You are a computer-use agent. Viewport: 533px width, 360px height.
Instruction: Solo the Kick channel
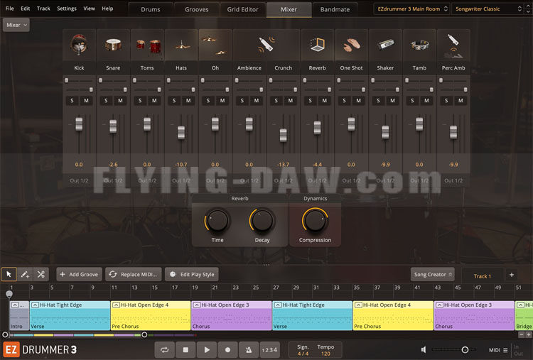point(72,101)
